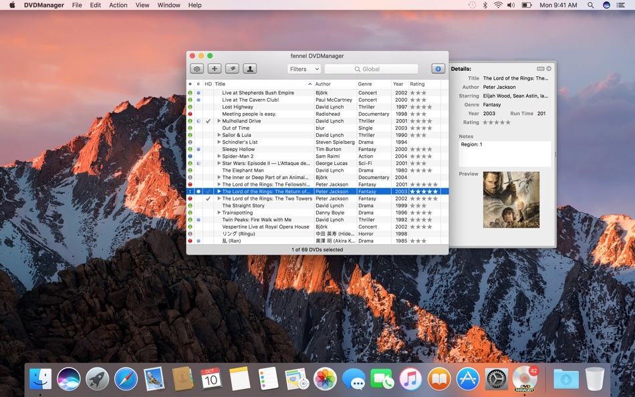Image resolution: width=635 pixels, height=397 pixels.
Task: Expand The Inner or Deep Part of an Animal row
Action: click(x=219, y=177)
